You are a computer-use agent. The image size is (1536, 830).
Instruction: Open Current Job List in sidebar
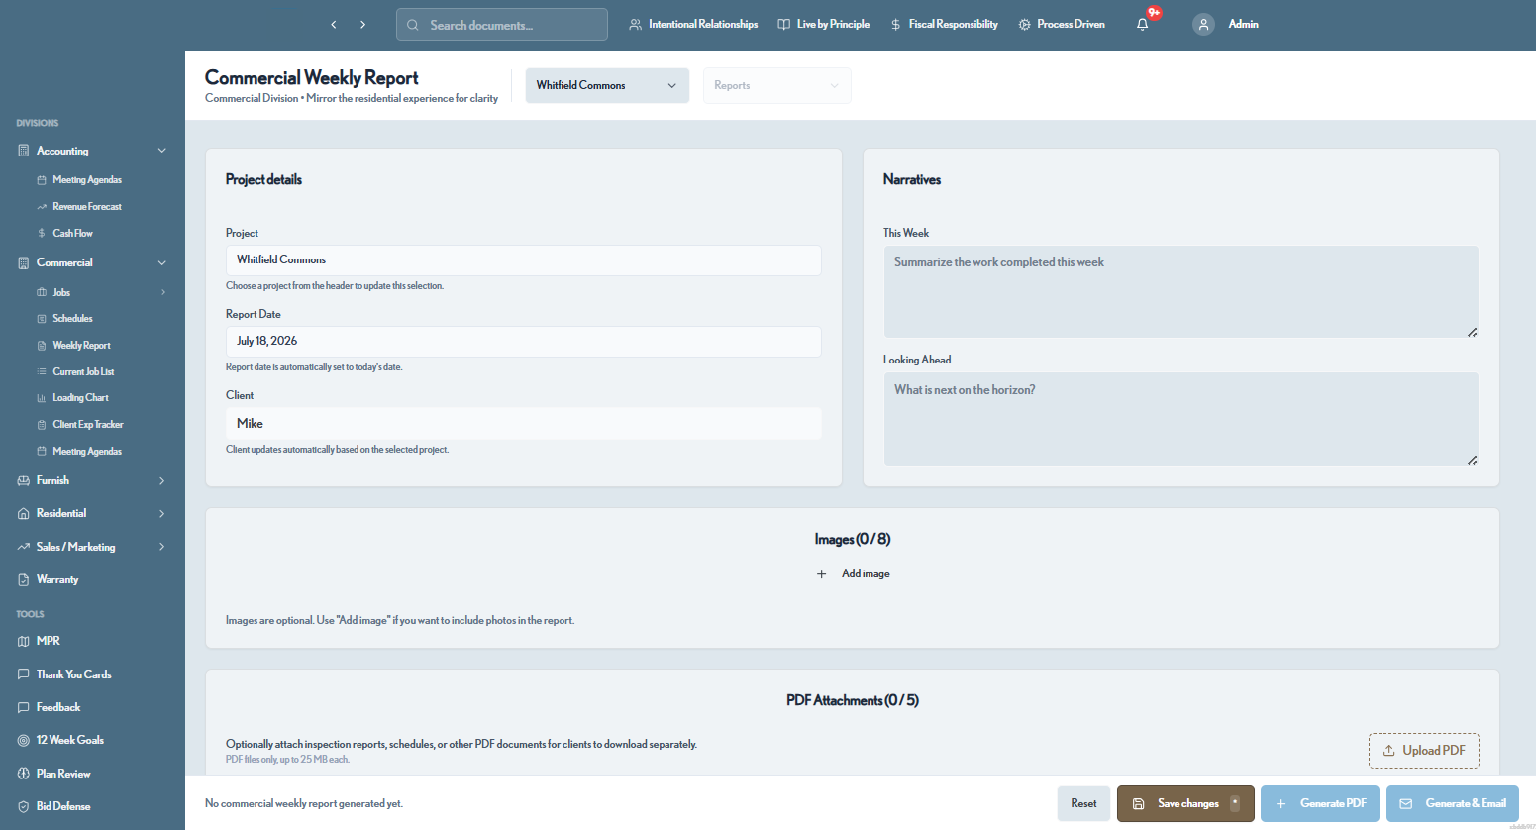pos(83,372)
